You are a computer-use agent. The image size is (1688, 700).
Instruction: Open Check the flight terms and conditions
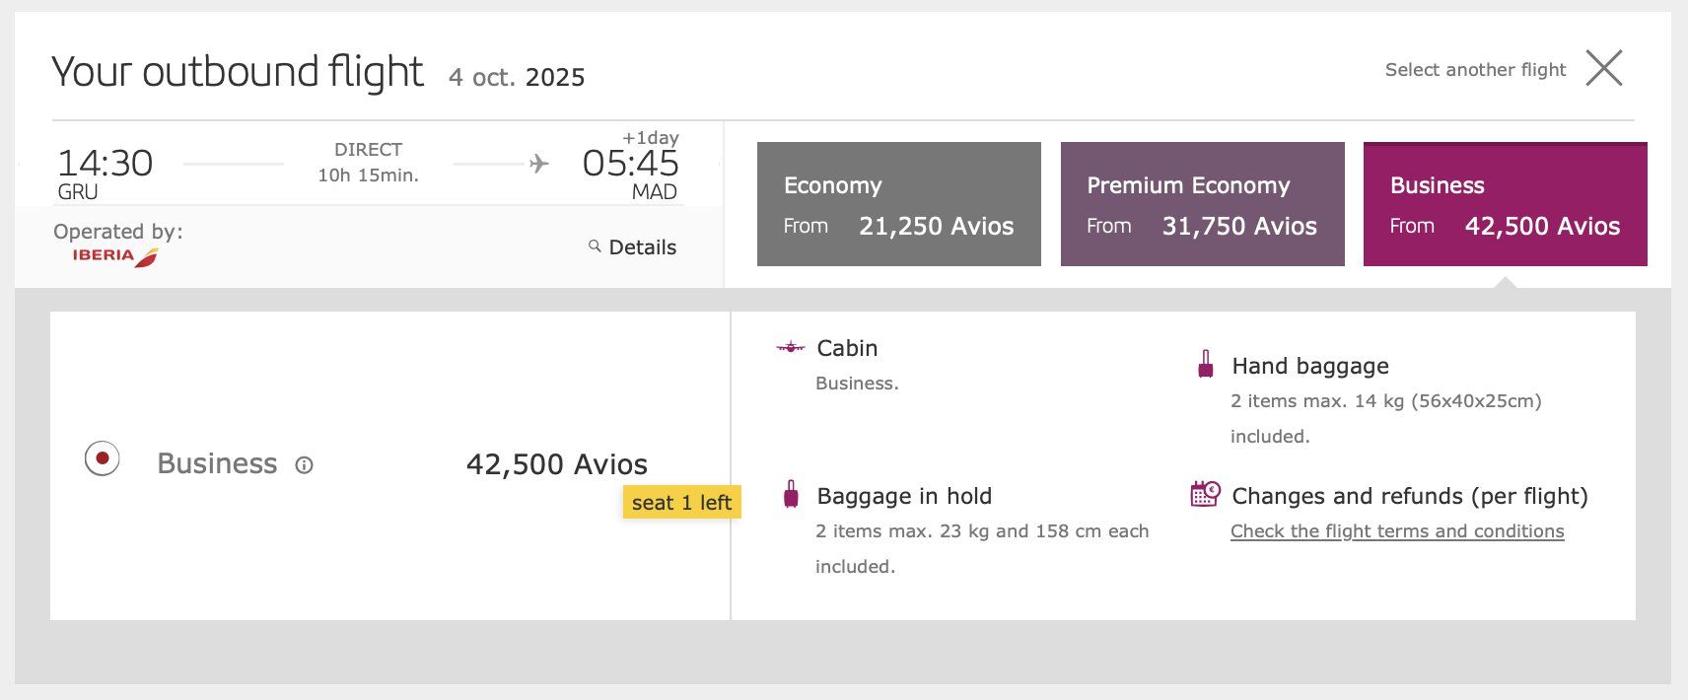click(x=1396, y=531)
